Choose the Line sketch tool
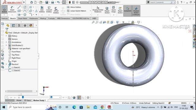Image resolution: width=196 pixels, height=110 pixels. click(19, 7)
